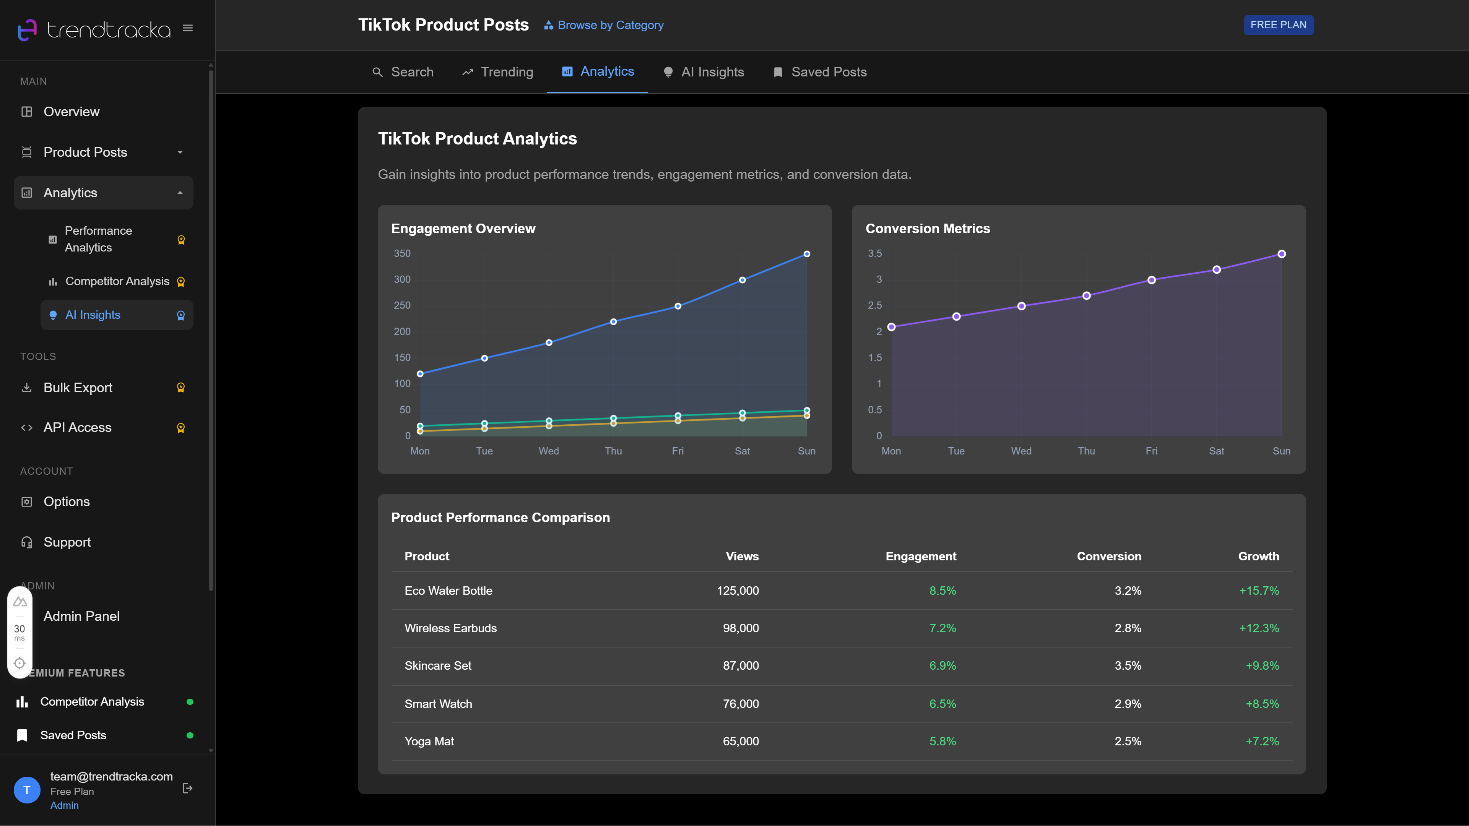Click the FREE PLAN button
1469x826 pixels.
(1279, 24)
